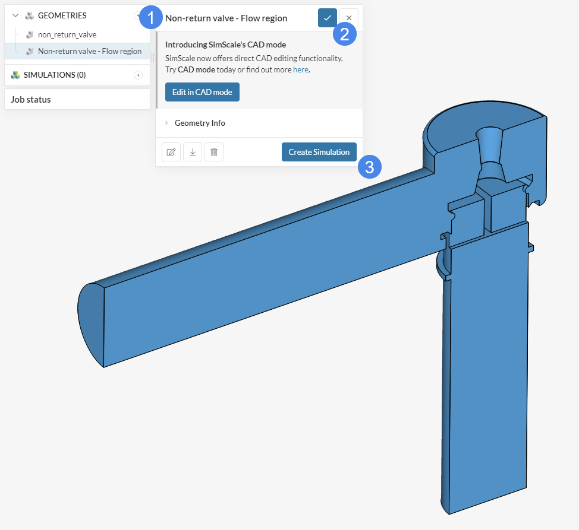Edit the geometry name field
Image resolution: width=579 pixels, height=530 pixels.
tap(226, 18)
